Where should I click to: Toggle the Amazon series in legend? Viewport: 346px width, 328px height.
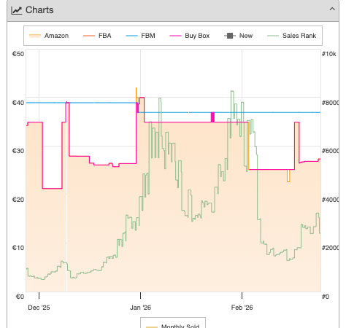tap(49, 36)
